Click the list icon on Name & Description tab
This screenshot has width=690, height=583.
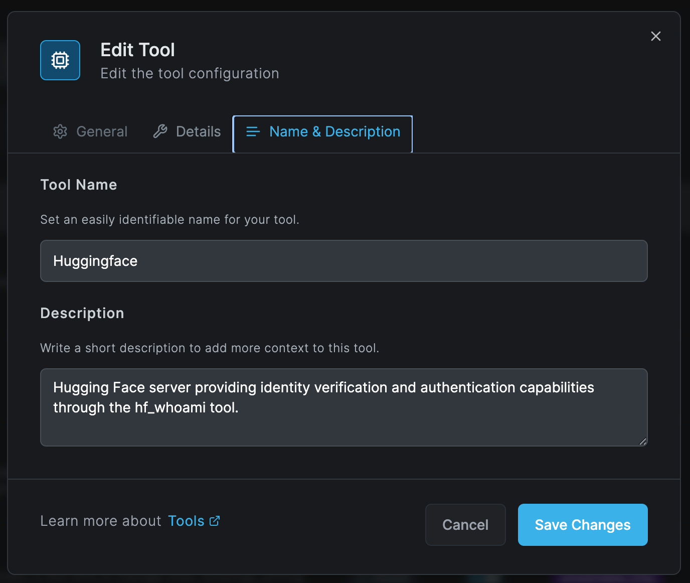pyautogui.click(x=253, y=132)
